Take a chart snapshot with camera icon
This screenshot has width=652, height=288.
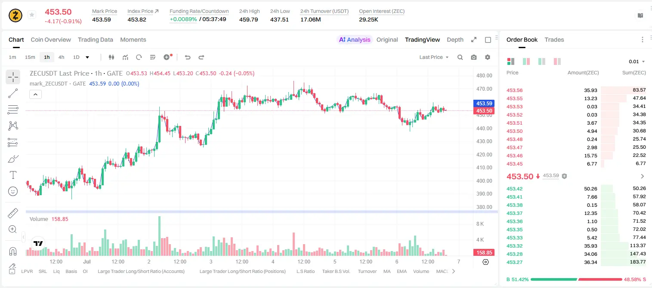[x=474, y=57]
